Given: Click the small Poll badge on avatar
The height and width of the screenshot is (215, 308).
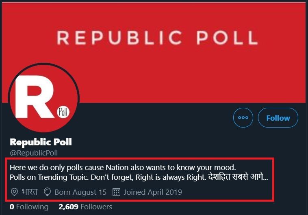Looking at the screenshot, I should [63, 112].
